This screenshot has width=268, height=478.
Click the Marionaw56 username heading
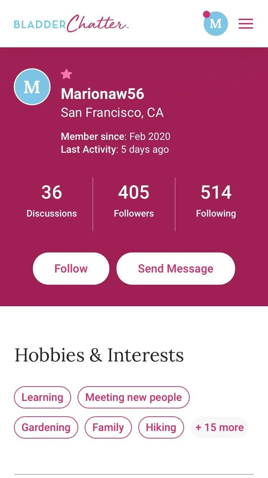(x=103, y=94)
